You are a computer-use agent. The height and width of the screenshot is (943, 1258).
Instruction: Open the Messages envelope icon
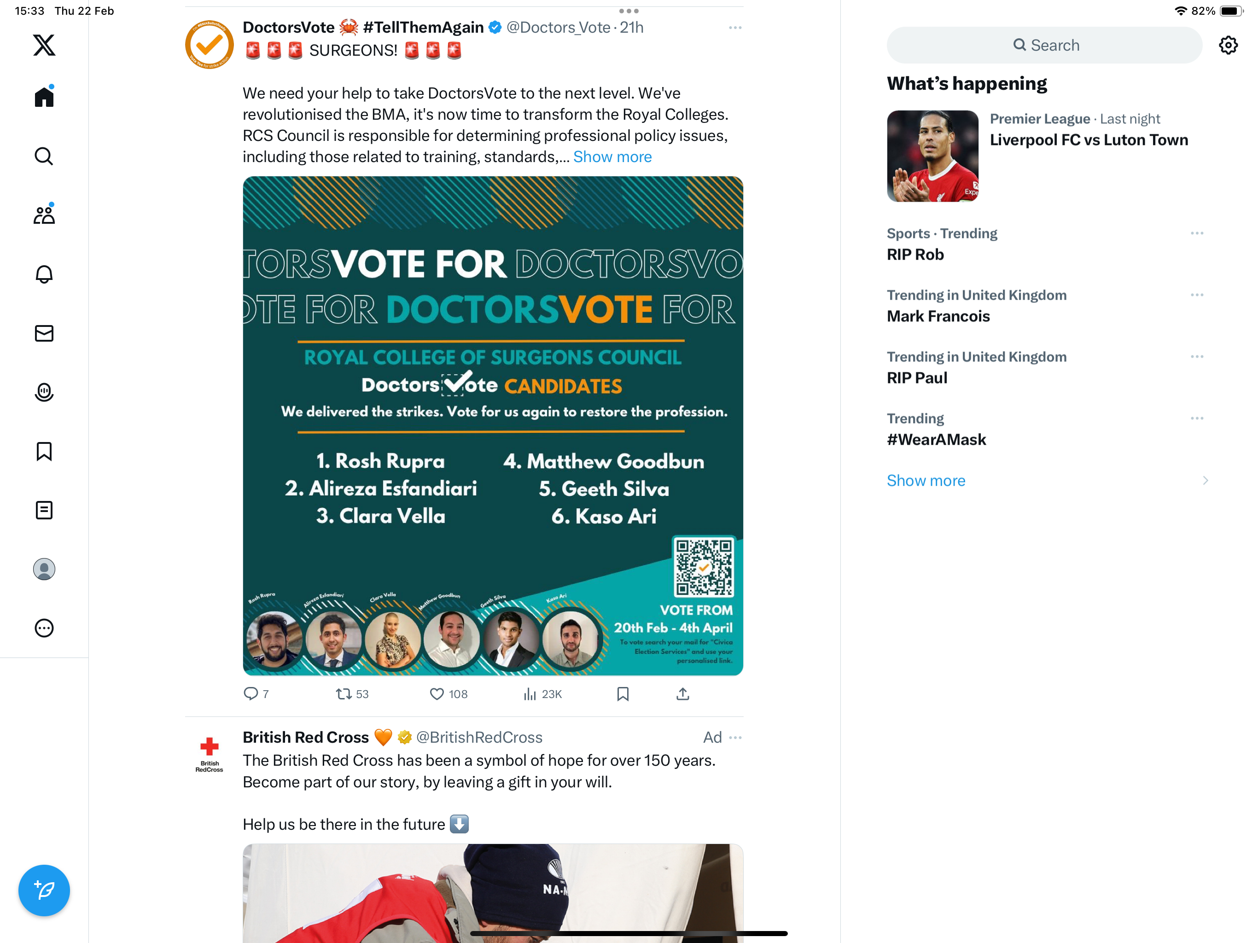(x=44, y=333)
